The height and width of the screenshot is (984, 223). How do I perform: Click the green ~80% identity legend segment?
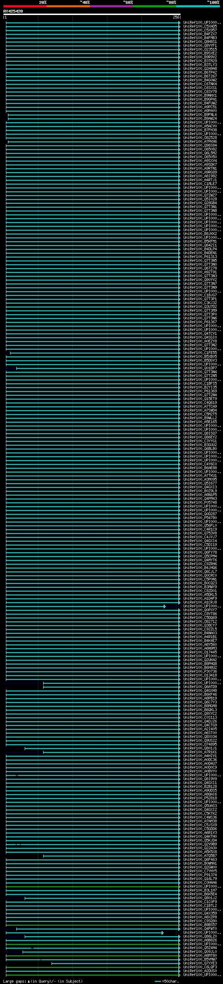pos(154,6)
